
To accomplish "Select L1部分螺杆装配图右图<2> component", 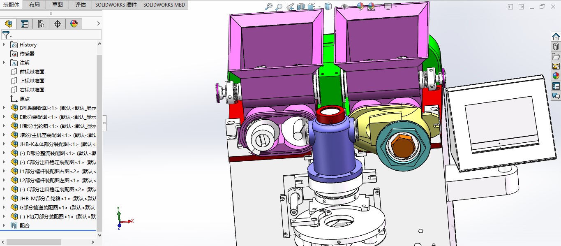I will [x=53, y=171].
